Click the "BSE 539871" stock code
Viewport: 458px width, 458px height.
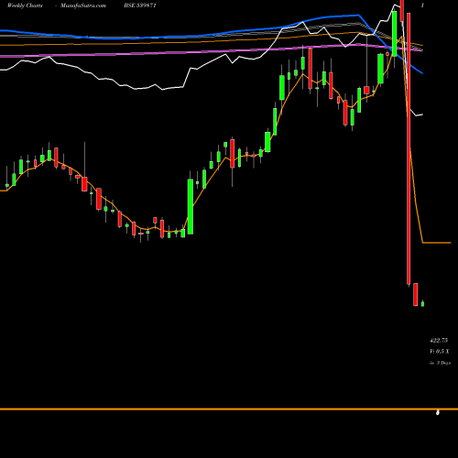point(140,5)
